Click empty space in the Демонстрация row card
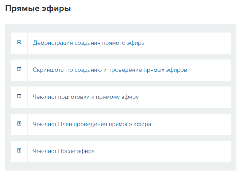Viewport: 241px width, 177px height. pos(188,43)
